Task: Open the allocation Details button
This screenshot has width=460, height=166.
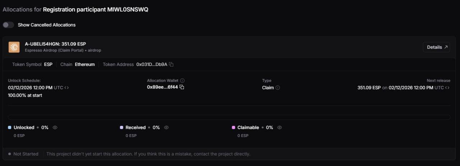Action: tap(436, 47)
